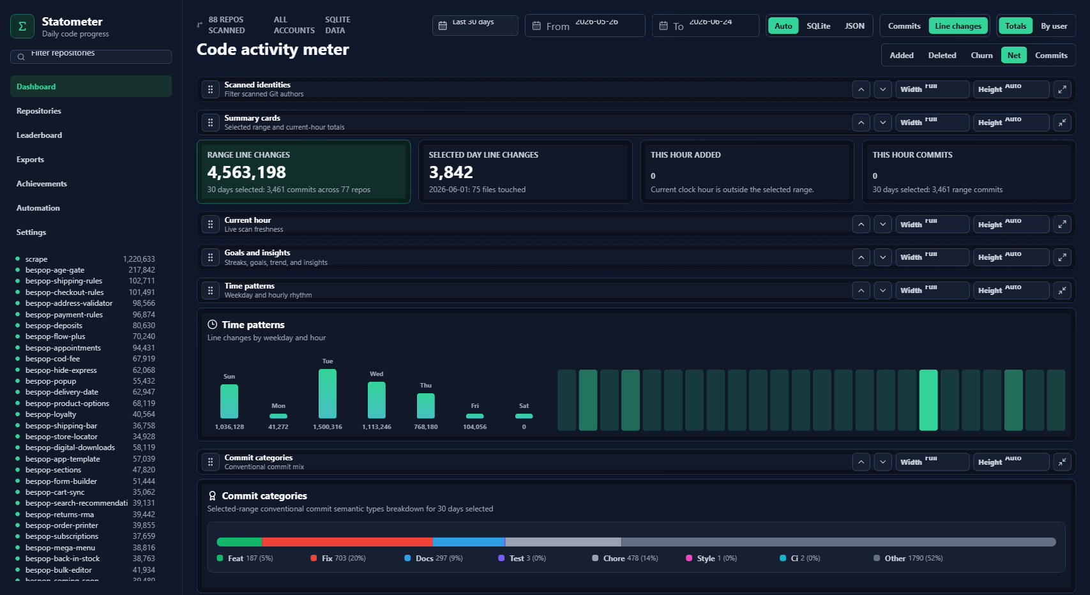Select the Net line filter
Viewport: 1090px width, 595px height.
tap(1014, 56)
